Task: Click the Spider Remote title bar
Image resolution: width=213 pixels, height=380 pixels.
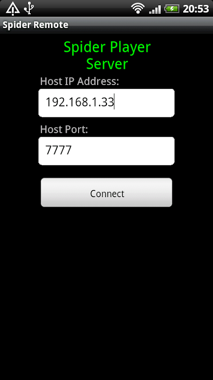Action: click(106, 25)
